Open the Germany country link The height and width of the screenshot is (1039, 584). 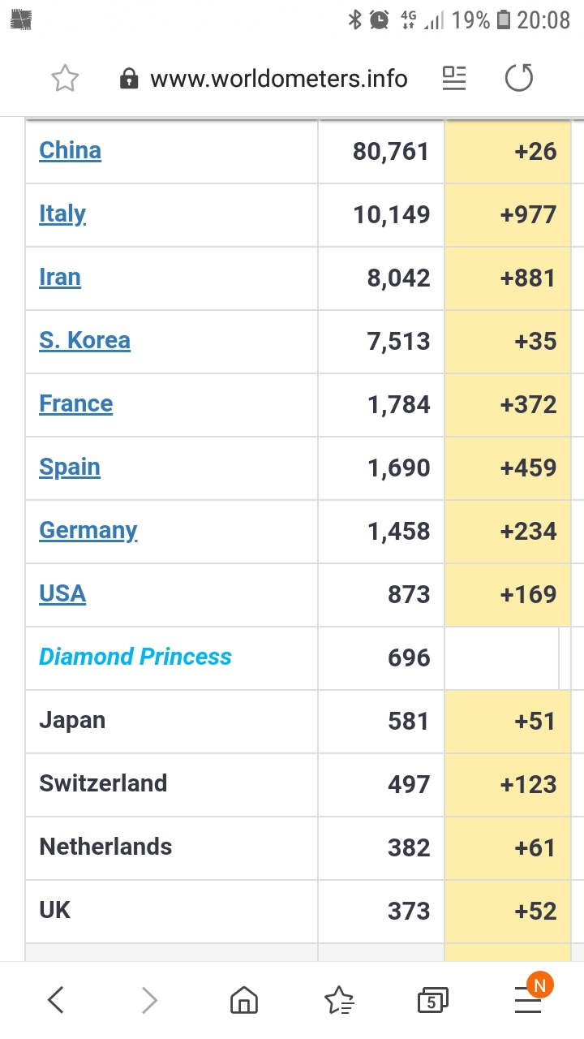pyautogui.click(x=88, y=531)
